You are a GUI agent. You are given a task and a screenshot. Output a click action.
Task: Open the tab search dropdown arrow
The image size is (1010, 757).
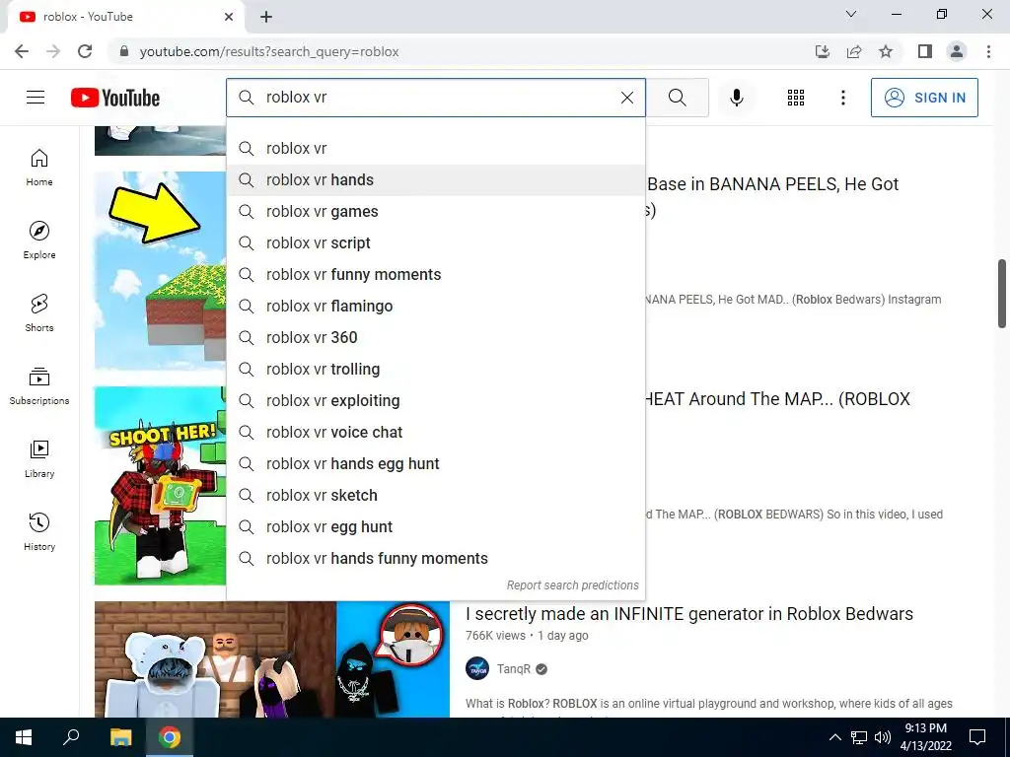click(x=851, y=14)
